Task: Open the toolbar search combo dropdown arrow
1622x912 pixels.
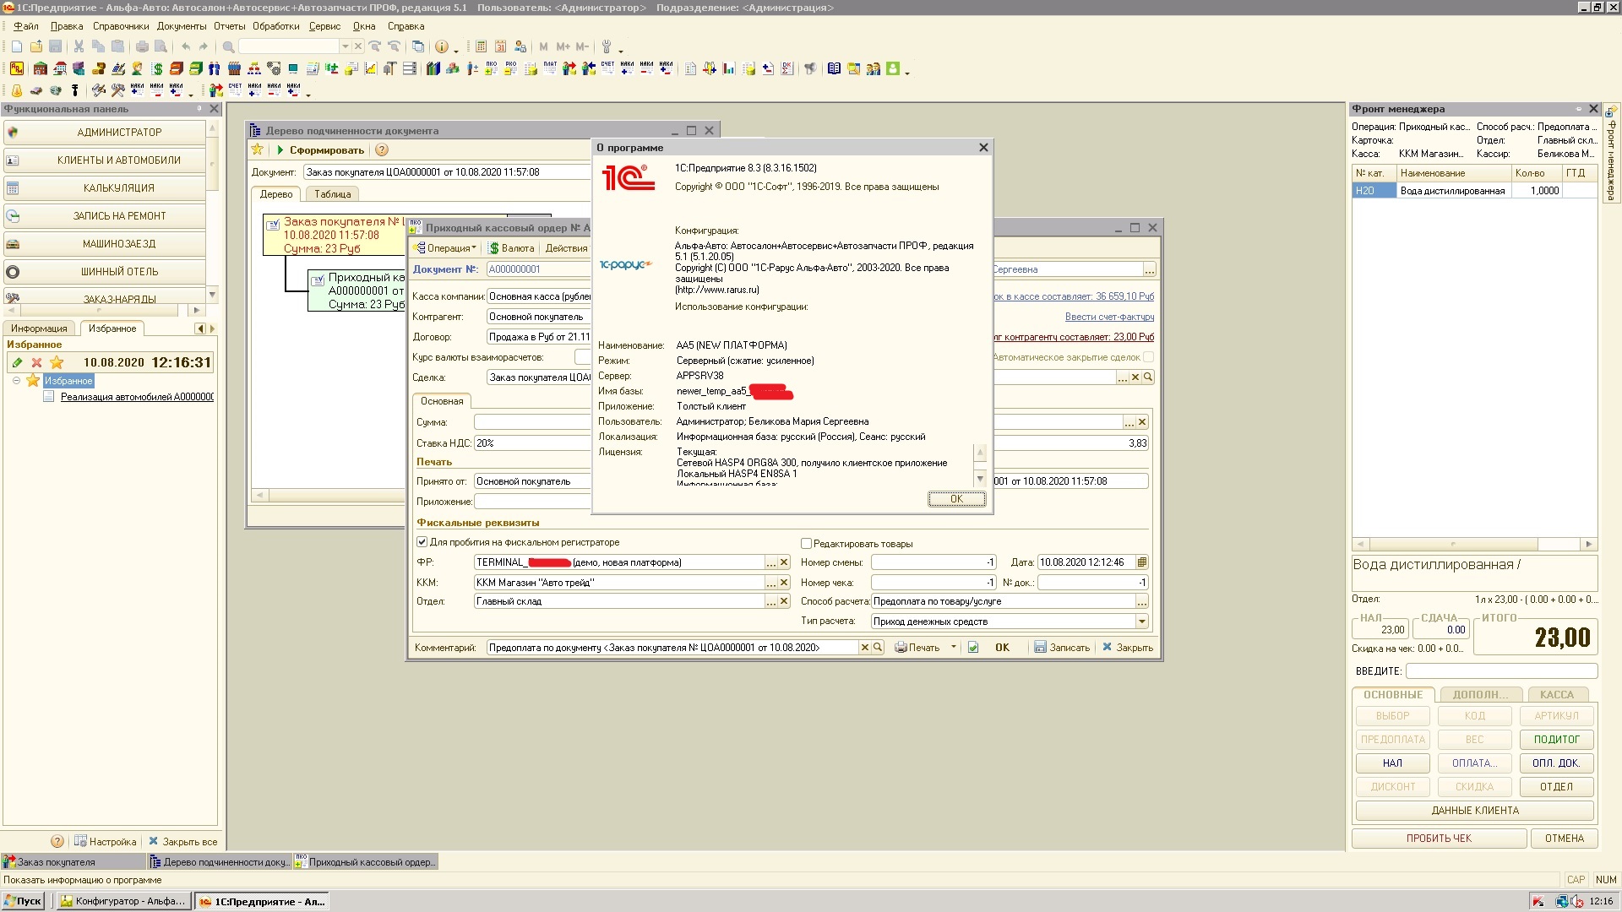Action: click(x=345, y=46)
